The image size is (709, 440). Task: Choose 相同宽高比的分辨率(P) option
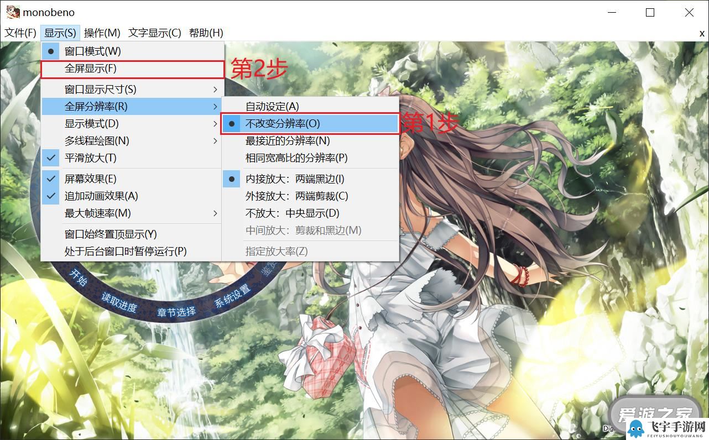(x=310, y=158)
